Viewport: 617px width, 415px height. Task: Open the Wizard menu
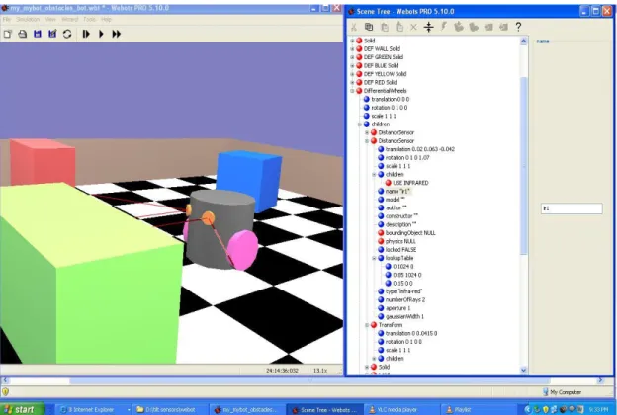(x=69, y=19)
